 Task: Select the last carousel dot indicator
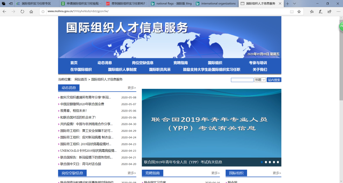(278, 162)
